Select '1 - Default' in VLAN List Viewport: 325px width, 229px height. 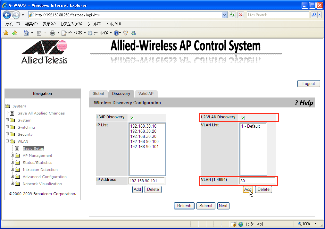coord(250,126)
